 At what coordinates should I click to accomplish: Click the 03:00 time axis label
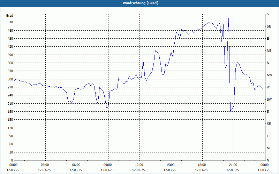[45, 165]
